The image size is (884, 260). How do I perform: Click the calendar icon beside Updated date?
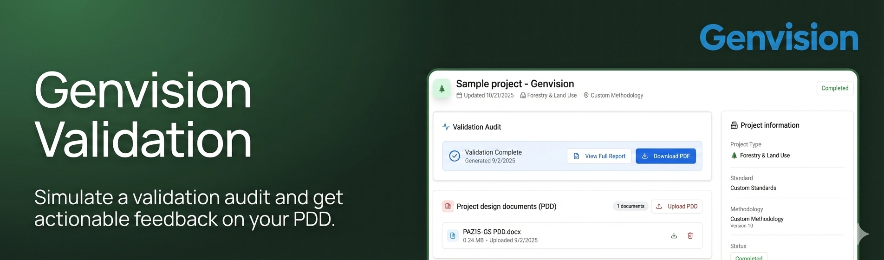click(x=459, y=96)
